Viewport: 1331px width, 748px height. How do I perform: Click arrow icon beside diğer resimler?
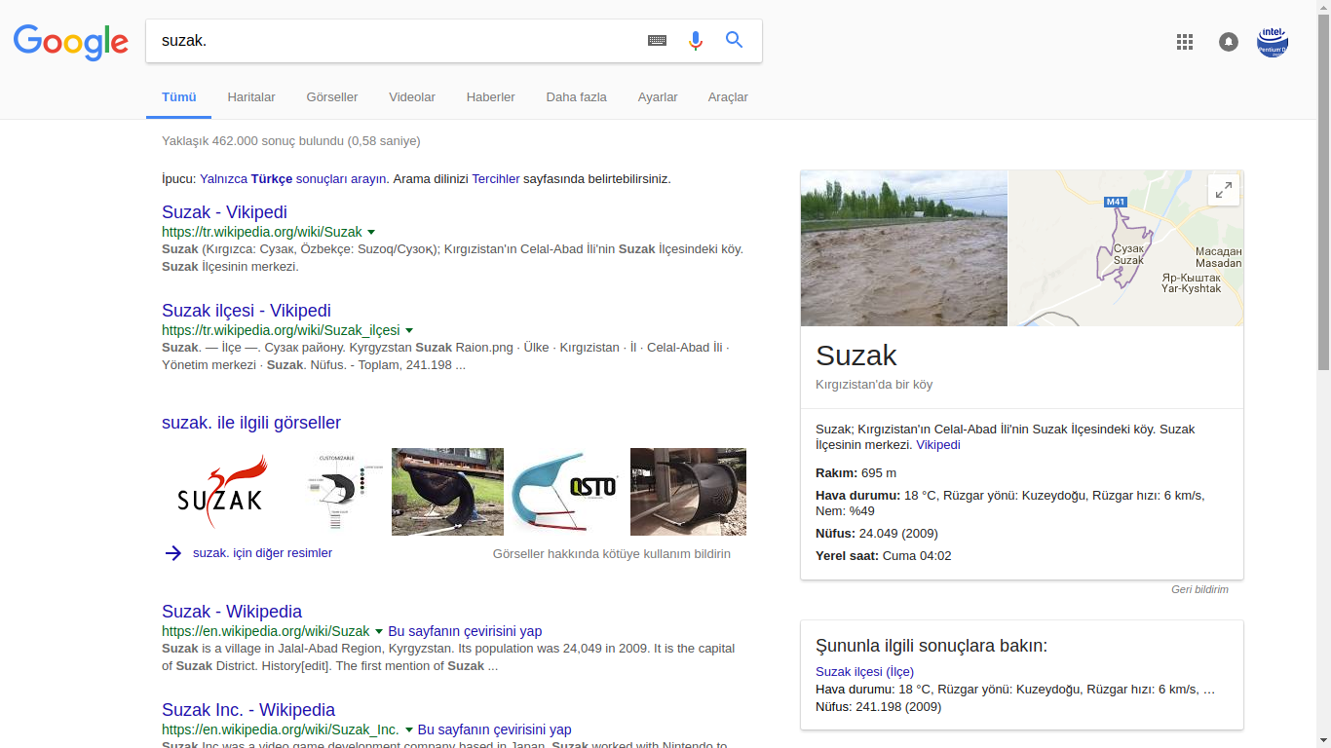tap(173, 553)
